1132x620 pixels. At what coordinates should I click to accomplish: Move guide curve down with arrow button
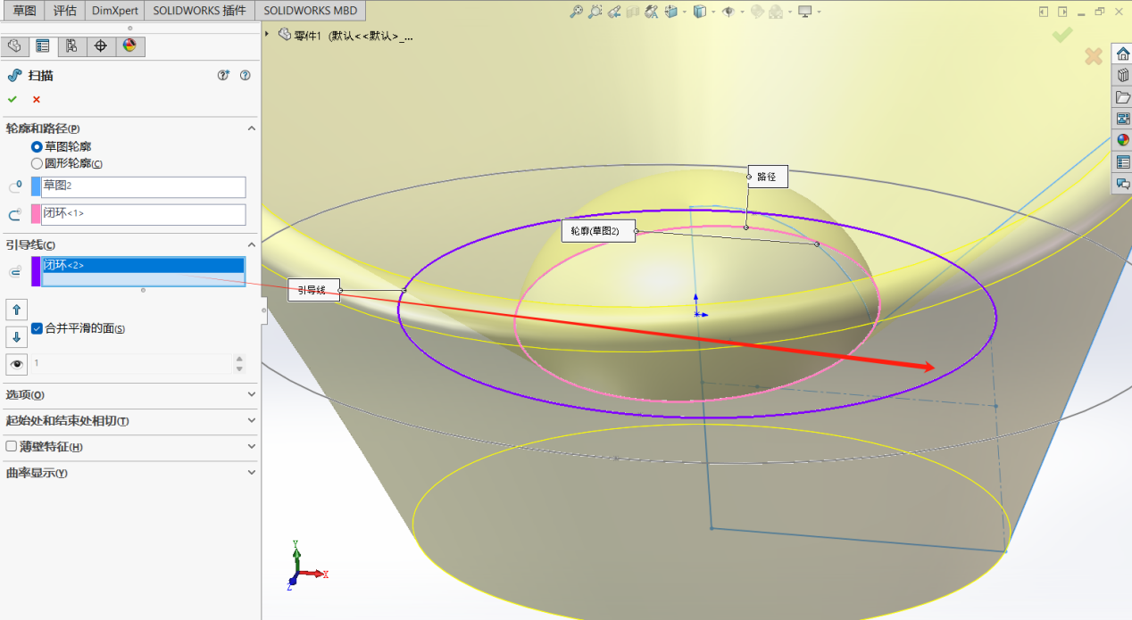(16, 337)
